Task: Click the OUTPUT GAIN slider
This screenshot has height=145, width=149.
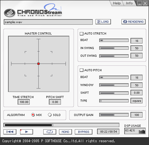Action: (114, 115)
